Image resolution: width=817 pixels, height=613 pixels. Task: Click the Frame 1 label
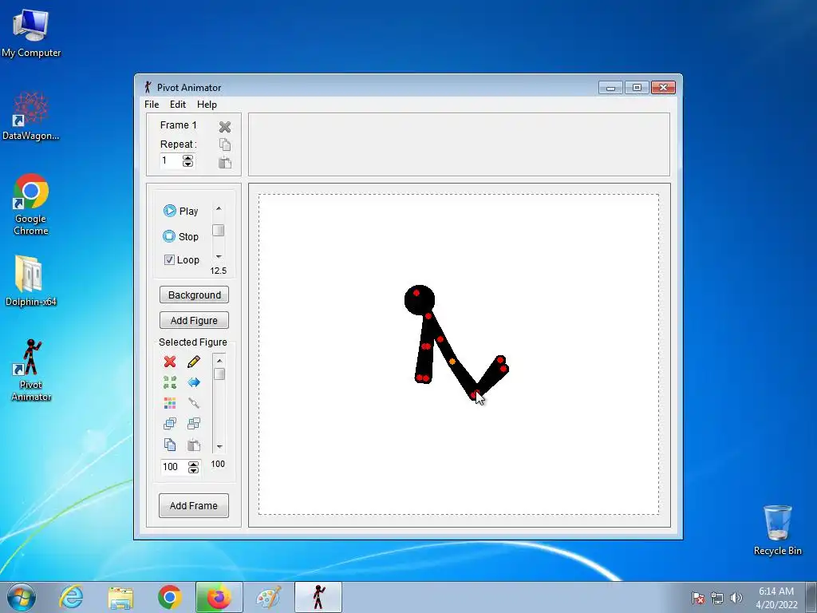coord(178,125)
